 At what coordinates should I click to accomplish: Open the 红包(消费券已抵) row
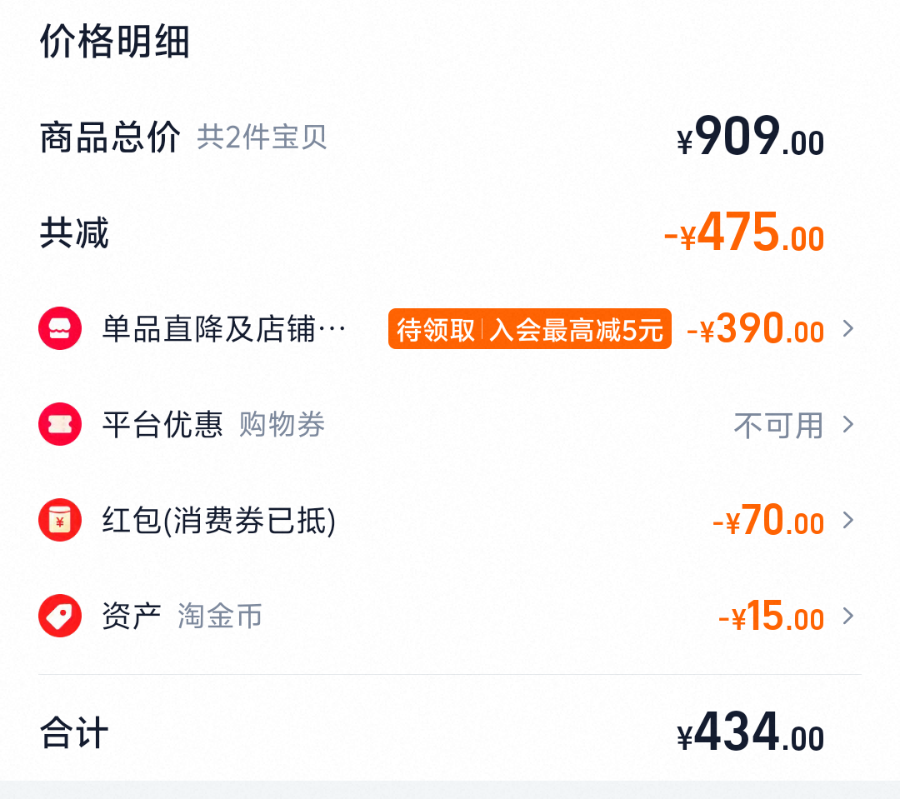[x=218, y=522]
